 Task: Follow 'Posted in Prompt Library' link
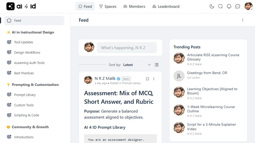coord(125,83)
